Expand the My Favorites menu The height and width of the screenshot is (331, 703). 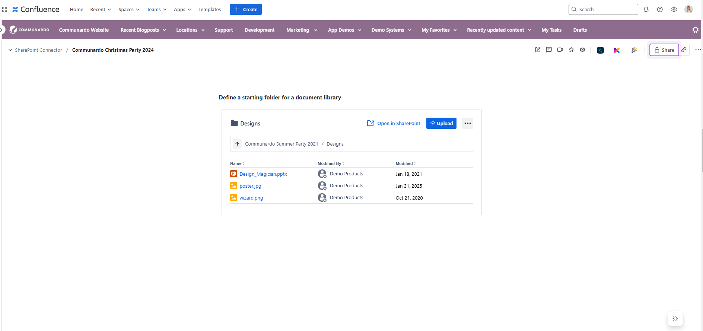click(439, 30)
